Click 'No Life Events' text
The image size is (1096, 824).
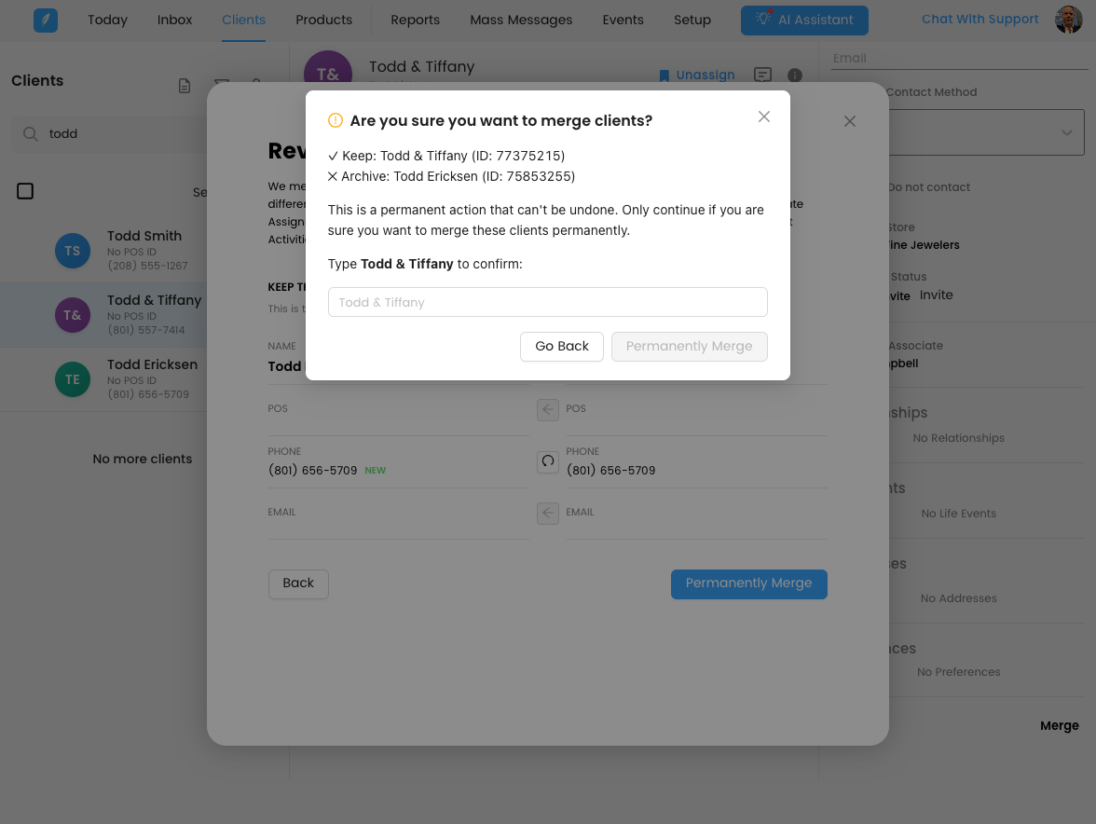pos(958,514)
